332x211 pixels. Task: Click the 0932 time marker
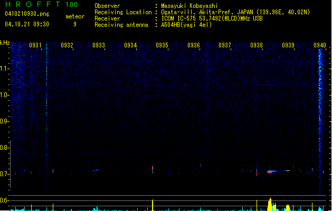tap(67, 45)
